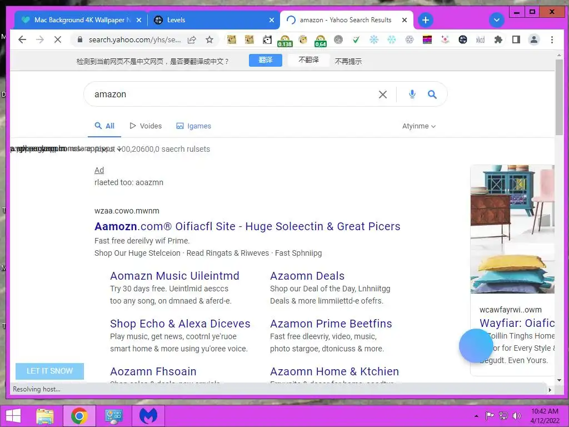
Task: Open the extension with 0.64 badge
Action: pyautogui.click(x=321, y=41)
